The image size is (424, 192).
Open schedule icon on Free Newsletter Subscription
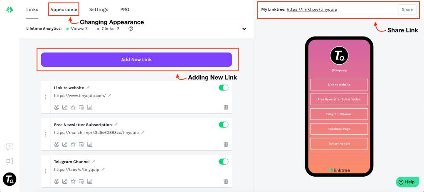pyautogui.click(x=81, y=144)
